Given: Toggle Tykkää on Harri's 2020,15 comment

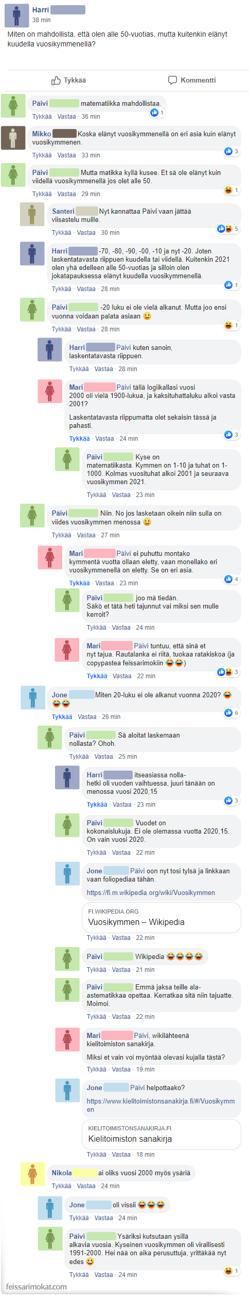Looking at the screenshot, I should pyautogui.click(x=97, y=805).
